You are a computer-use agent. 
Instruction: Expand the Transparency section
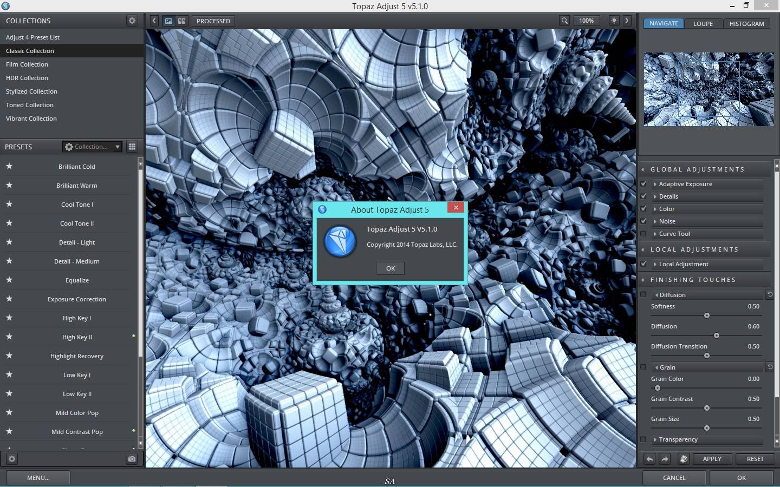pyautogui.click(x=706, y=439)
